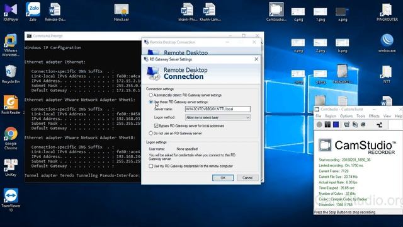This screenshot has height=227, width=403.
Task: Select the Zalo desktop icon
Action: coord(33,11)
